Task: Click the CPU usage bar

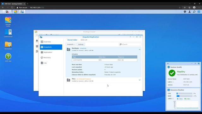Action: pos(184,93)
